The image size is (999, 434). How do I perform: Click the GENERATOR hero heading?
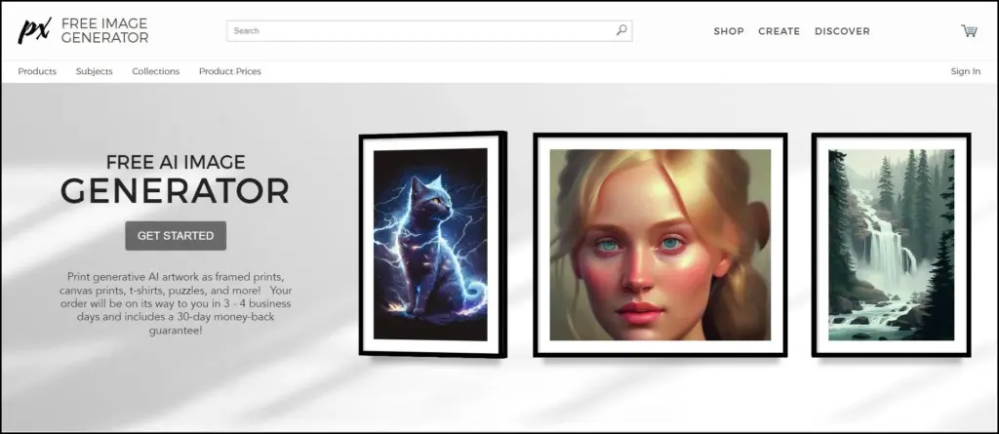176,191
